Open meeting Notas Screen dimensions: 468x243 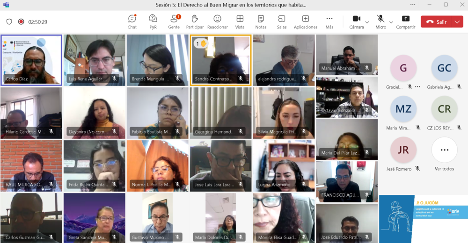coord(261,21)
